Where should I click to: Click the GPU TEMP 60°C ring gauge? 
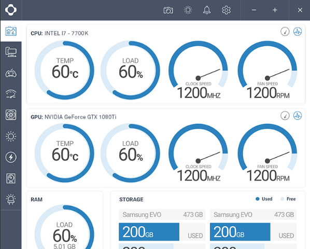click(x=64, y=153)
